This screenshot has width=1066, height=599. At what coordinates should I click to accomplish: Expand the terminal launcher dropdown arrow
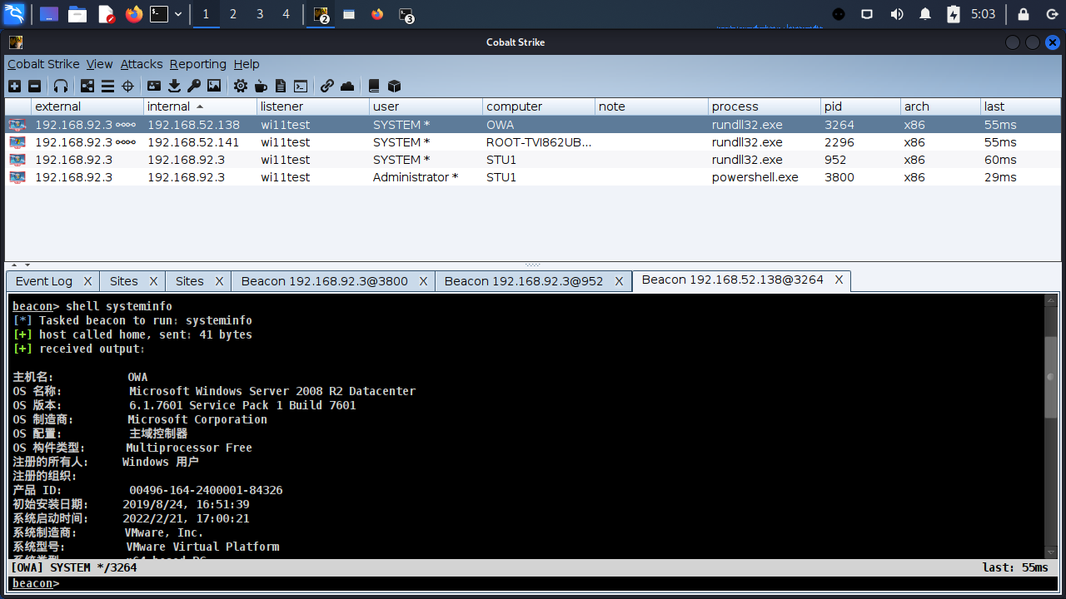pyautogui.click(x=178, y=14)
